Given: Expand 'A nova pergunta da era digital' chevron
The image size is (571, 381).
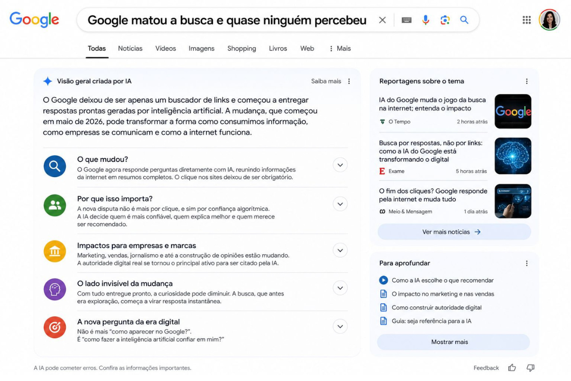Looking at the screenshot, I should (x=340, y=327).
